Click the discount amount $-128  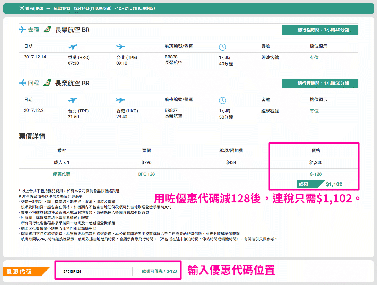[x=316, y=174]
